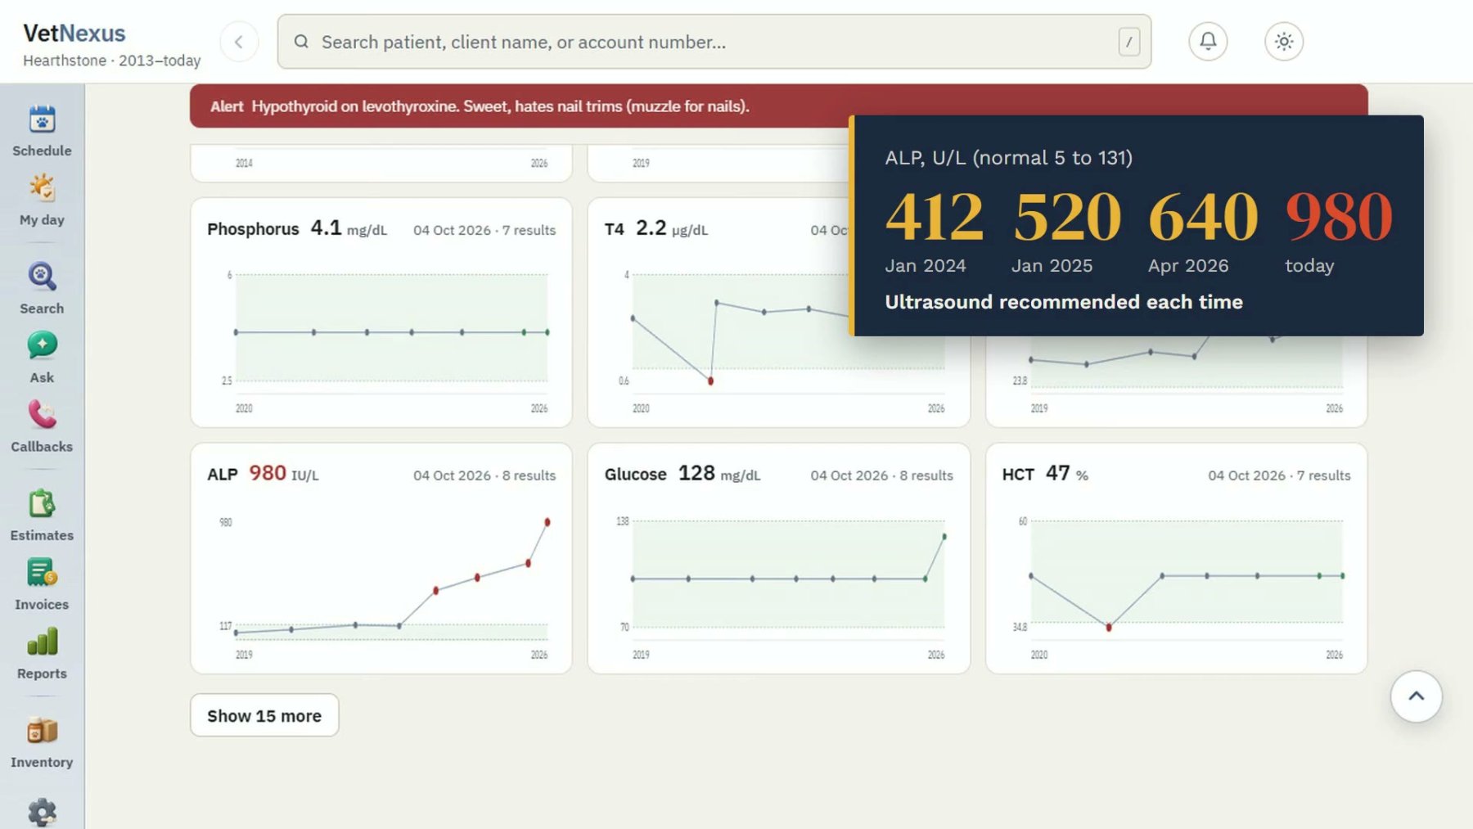The width and height of the screenshot is (1473, 829).
Task: Toggle the light theme sun icon
Action: 1283,41
